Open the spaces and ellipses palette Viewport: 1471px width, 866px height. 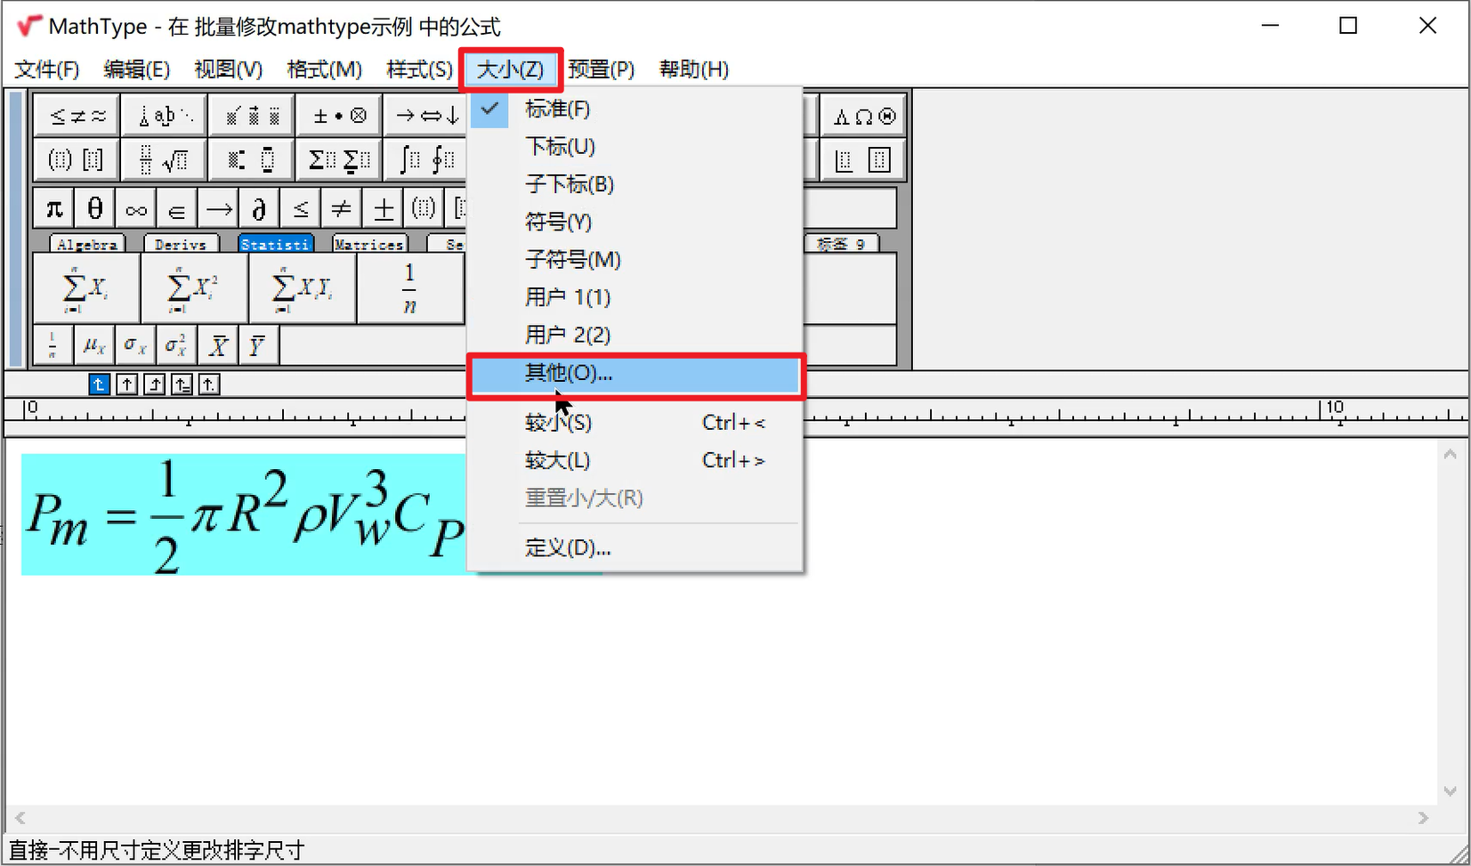[x=165, y=116]
